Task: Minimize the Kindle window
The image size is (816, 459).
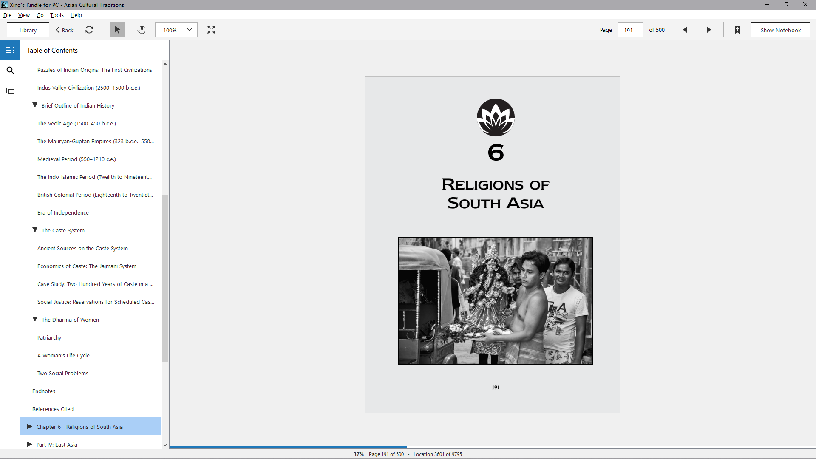Action: pos(767,5)
